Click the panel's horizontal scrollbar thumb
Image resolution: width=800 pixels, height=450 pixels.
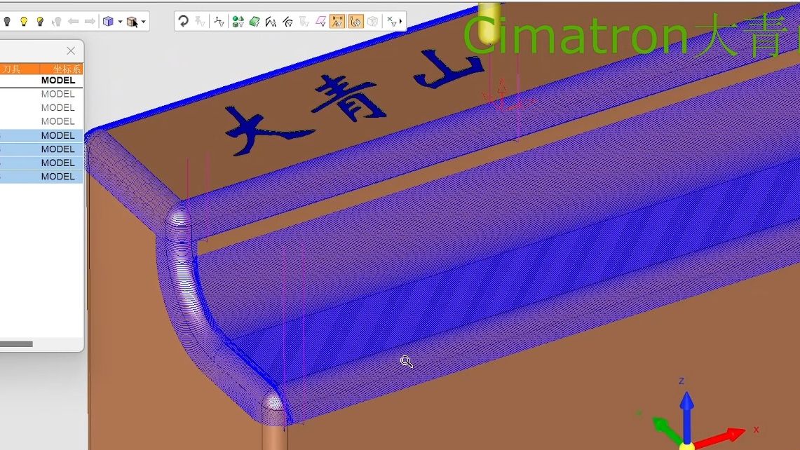pos(15,344)
